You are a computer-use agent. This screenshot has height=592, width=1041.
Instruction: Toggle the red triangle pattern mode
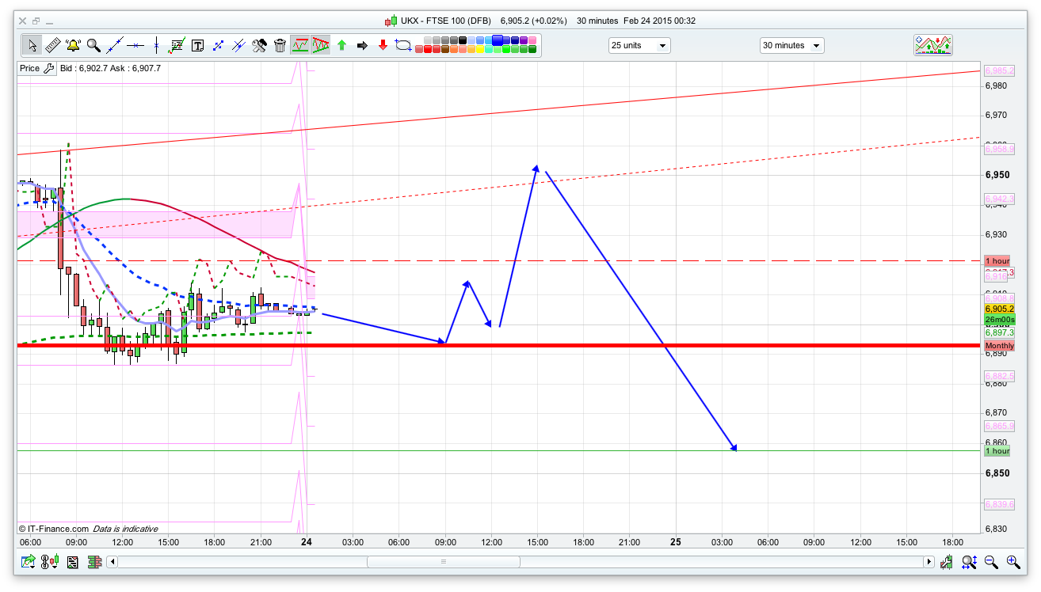(321, 45)
